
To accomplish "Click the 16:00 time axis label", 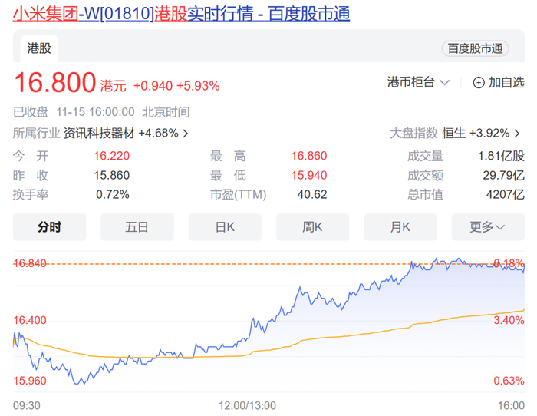I will pyautogui.click(x=511, y=406).
